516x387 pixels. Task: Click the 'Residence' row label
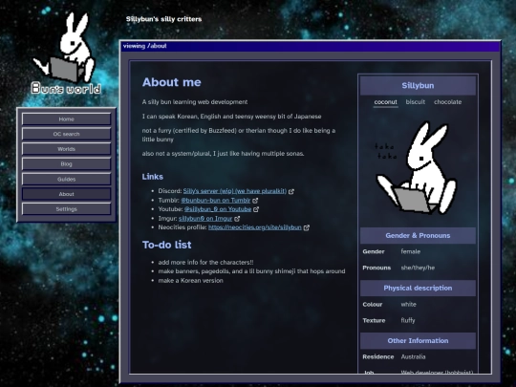[x=378, y=356]
